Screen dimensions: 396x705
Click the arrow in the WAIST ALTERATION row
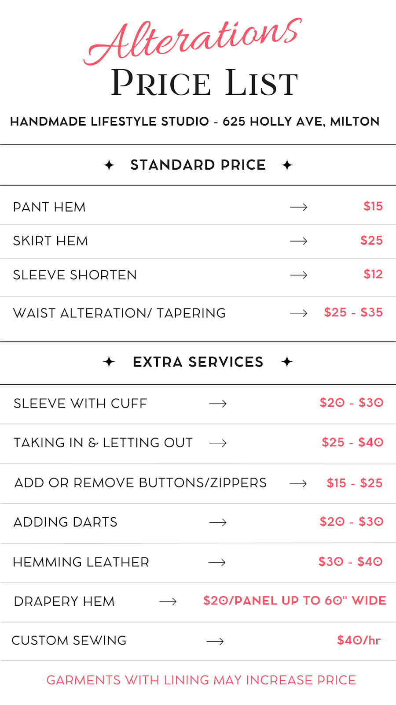[299, 313]
